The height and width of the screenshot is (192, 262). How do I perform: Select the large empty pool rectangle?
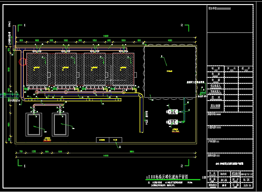[x=170, y=72]
